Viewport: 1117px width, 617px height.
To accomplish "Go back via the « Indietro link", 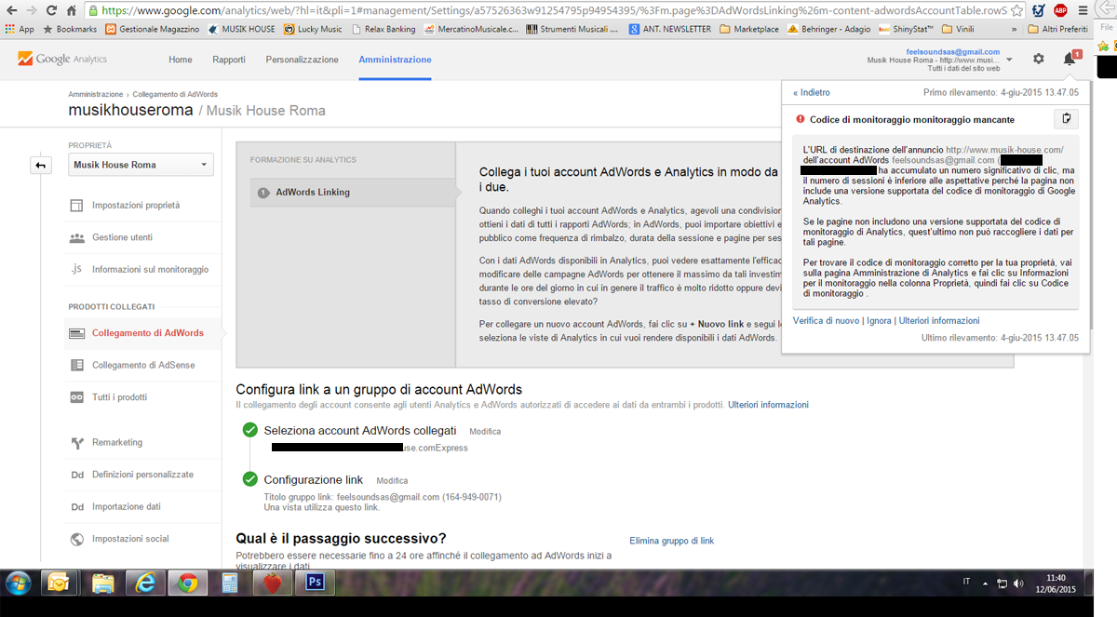I will pos(812,93).
